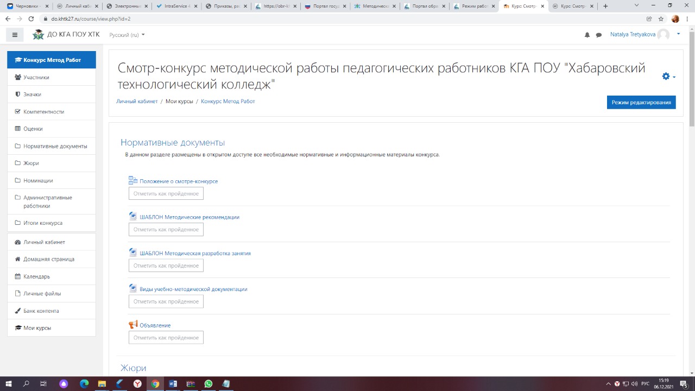Open the notifications bell icon
This screenshot has width=695, height=391.
coord(587,35)
